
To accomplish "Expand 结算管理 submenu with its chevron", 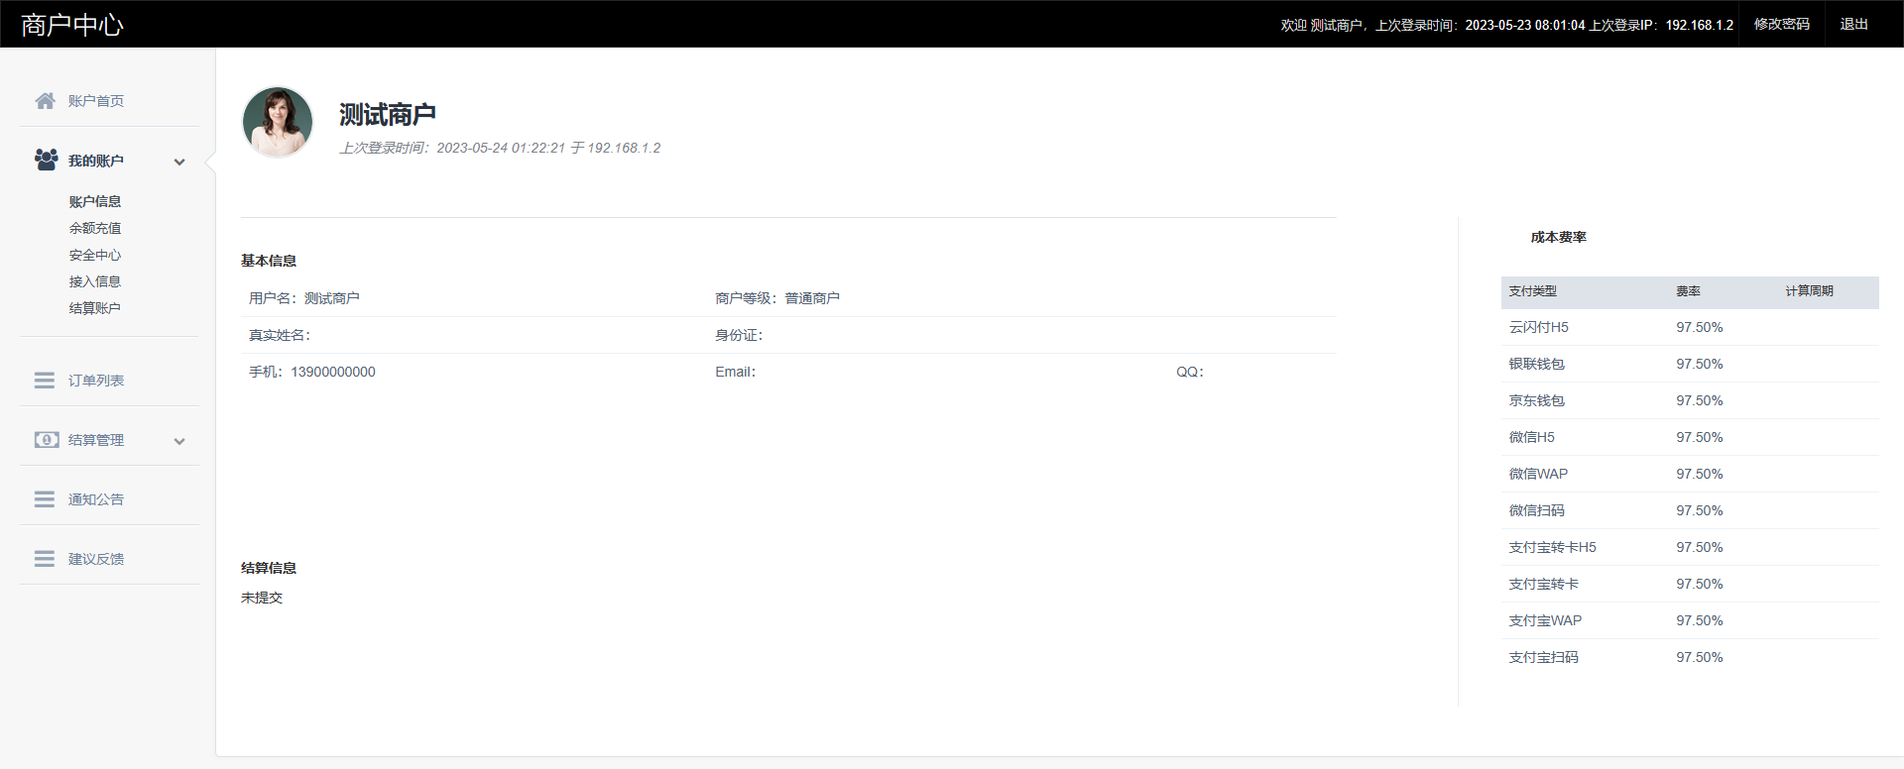I will tap(179, 441).
